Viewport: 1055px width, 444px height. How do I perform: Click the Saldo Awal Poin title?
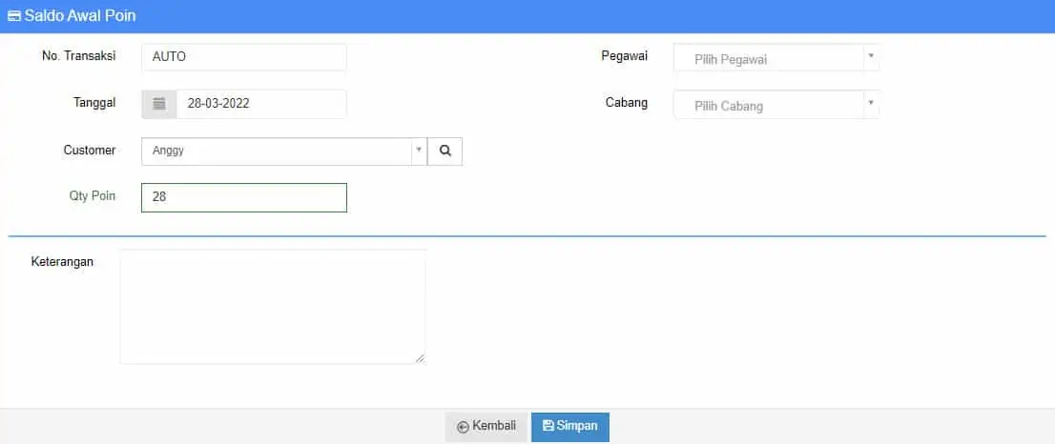pyautogui.click(x=80, y=15)
